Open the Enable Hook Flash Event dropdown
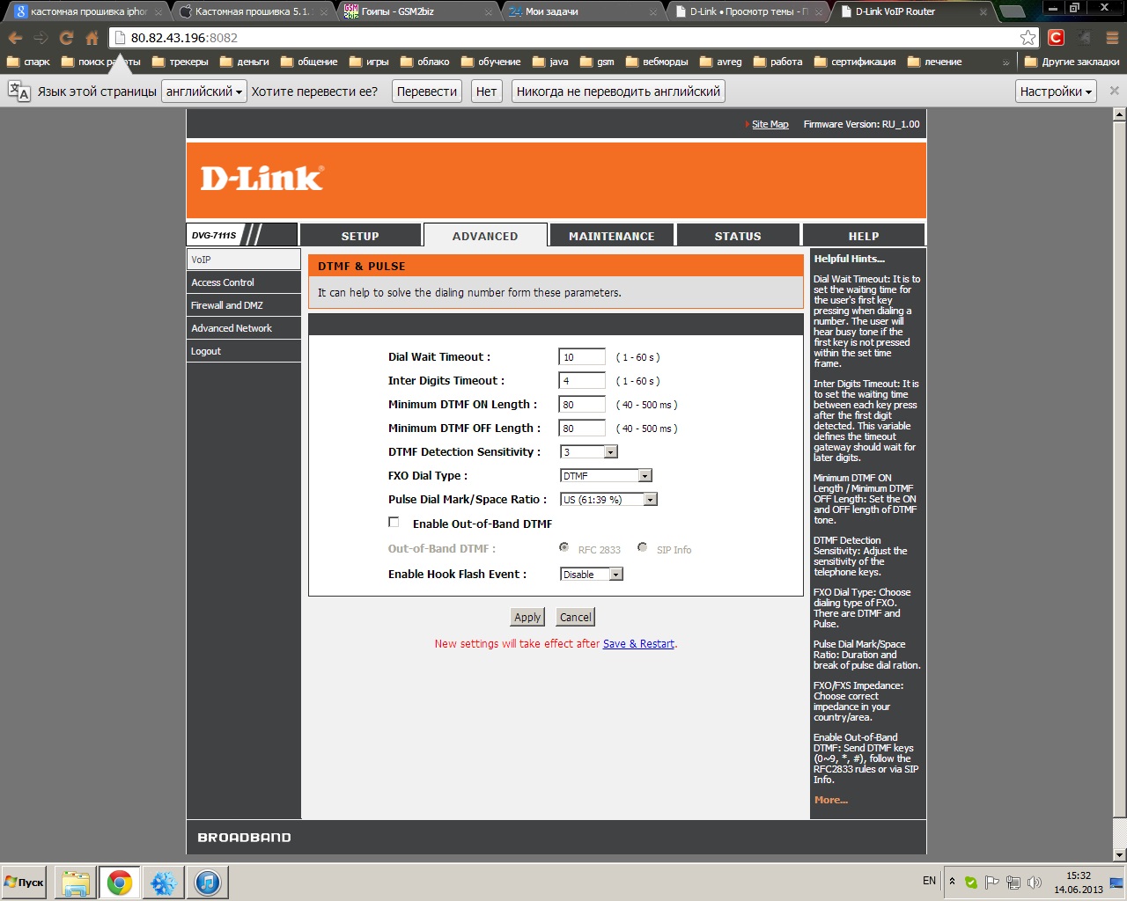The image size is (1127, 901). 592,574
